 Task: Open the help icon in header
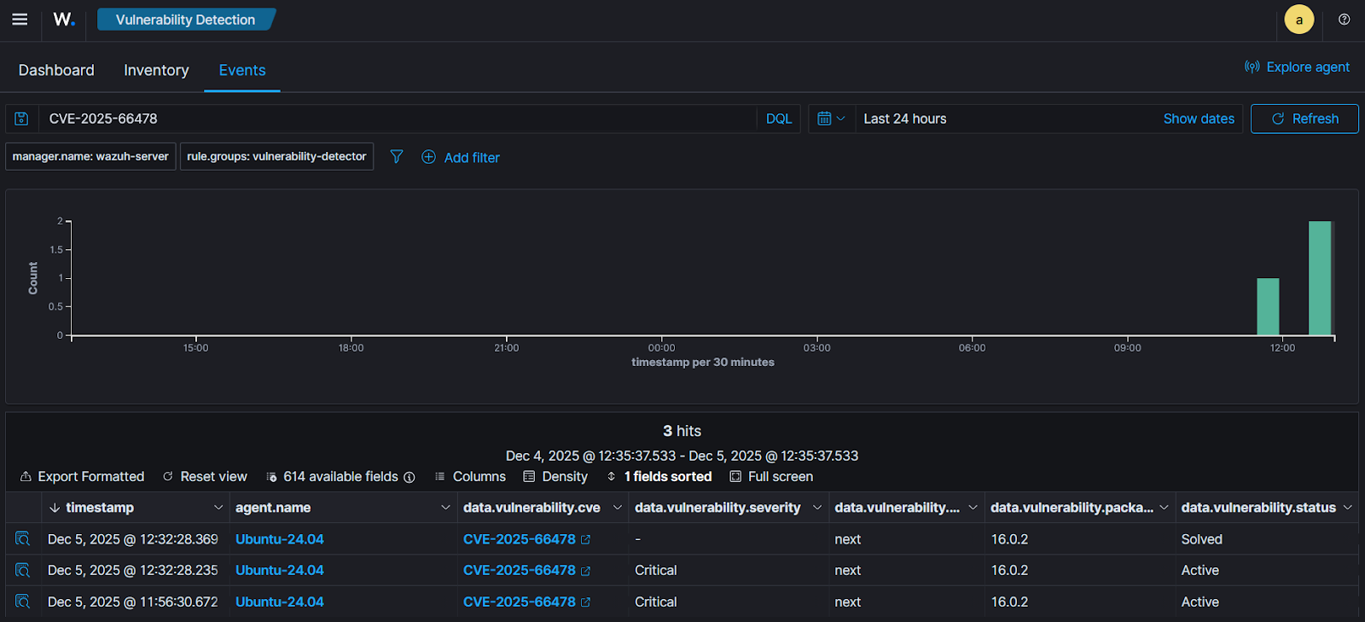click(1345, 20)
